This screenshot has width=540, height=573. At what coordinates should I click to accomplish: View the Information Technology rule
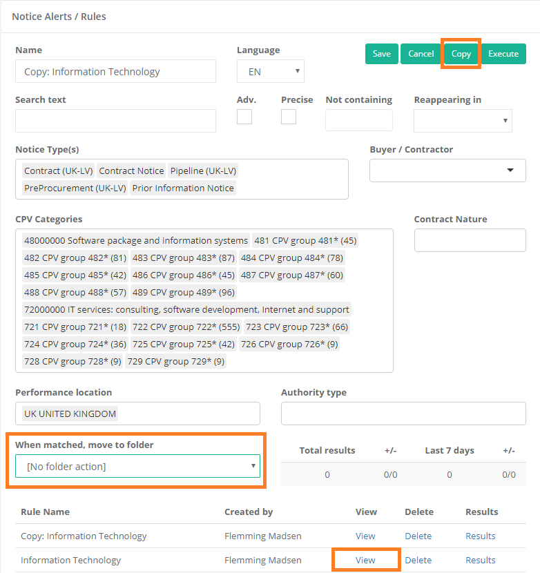point(365,560)
